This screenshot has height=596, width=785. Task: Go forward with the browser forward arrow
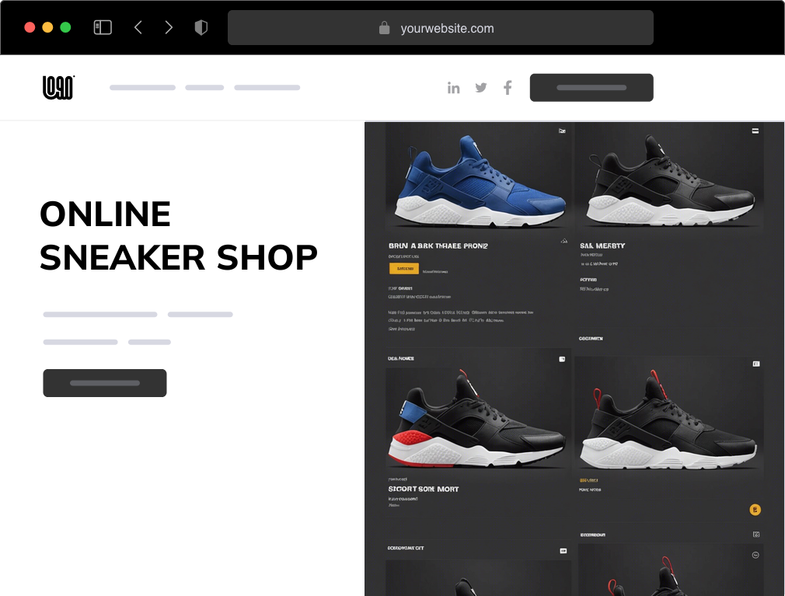pos(169,27)
